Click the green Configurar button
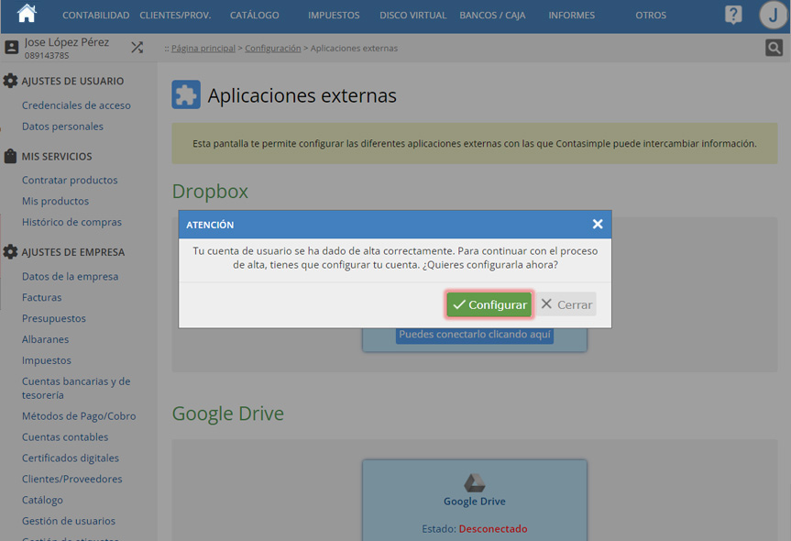Viewport: 791px width, 541px height. [x=489, y=304]
